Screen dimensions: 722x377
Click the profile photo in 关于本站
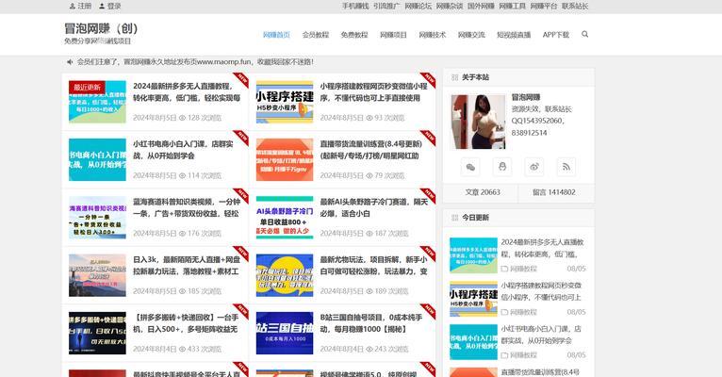tap(478, 122)
